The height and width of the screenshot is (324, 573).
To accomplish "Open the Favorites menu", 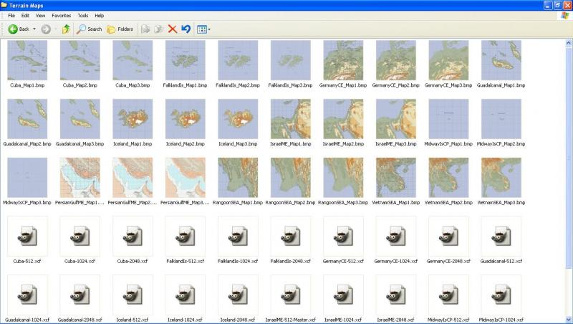I will [62, 16].
